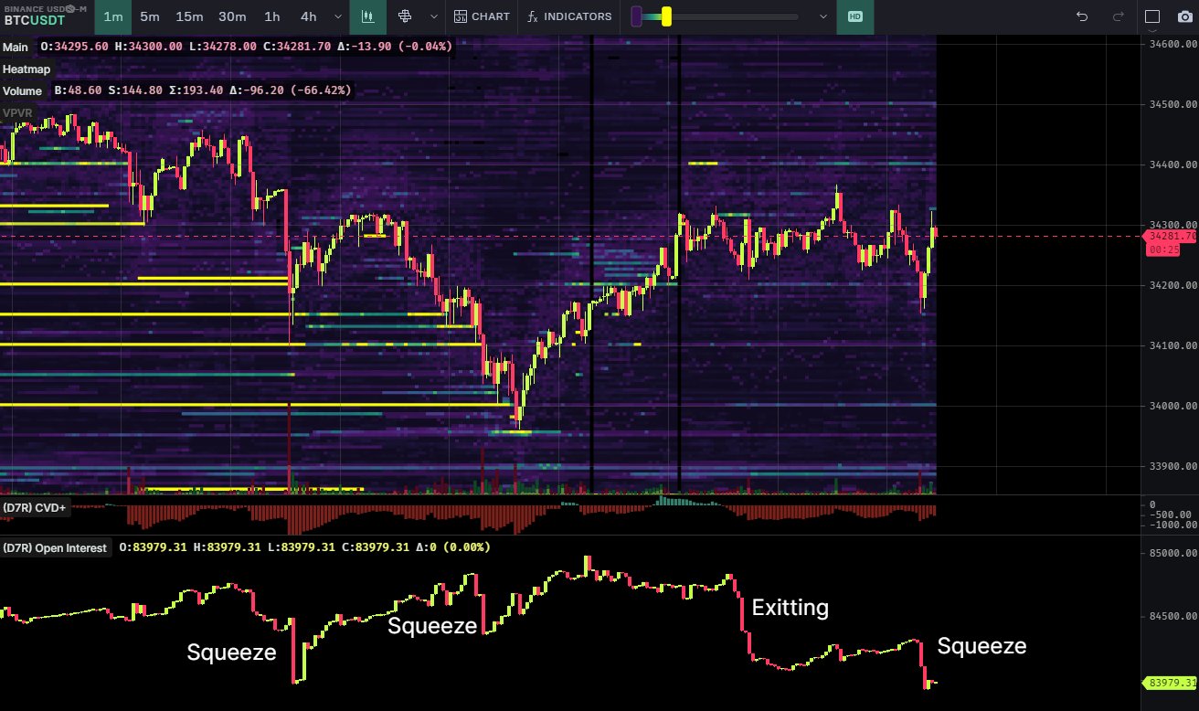The image size is (1199, 711).
Task: Switch to the 1h timeframe
Action: point(271,16)
